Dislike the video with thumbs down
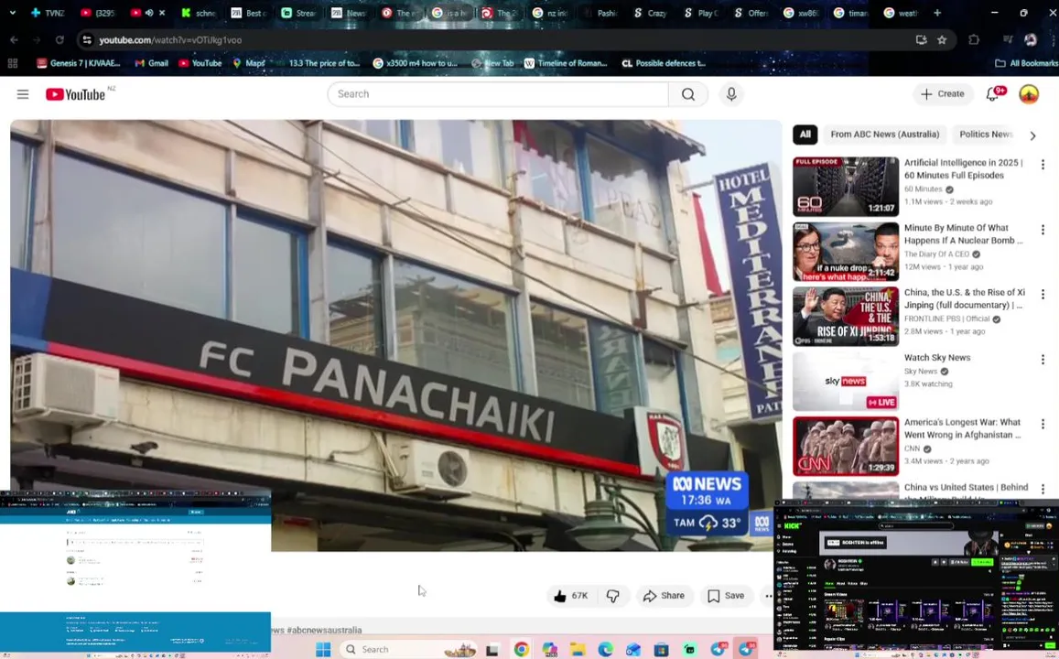The image size is (1059, 659). tap(612, 596)
